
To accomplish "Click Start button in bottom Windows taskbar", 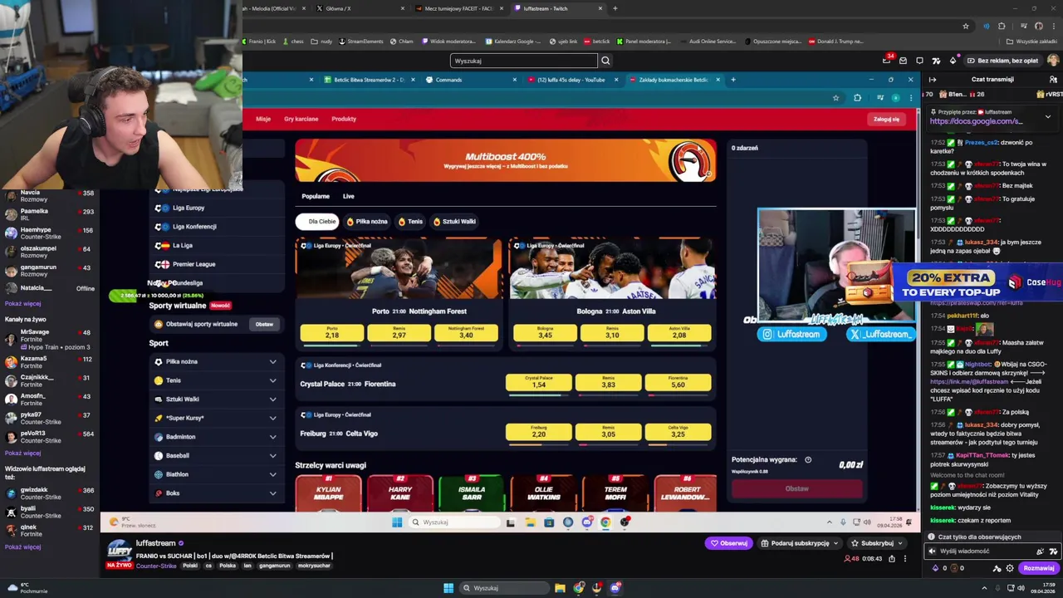I will [x=448, y=588].
